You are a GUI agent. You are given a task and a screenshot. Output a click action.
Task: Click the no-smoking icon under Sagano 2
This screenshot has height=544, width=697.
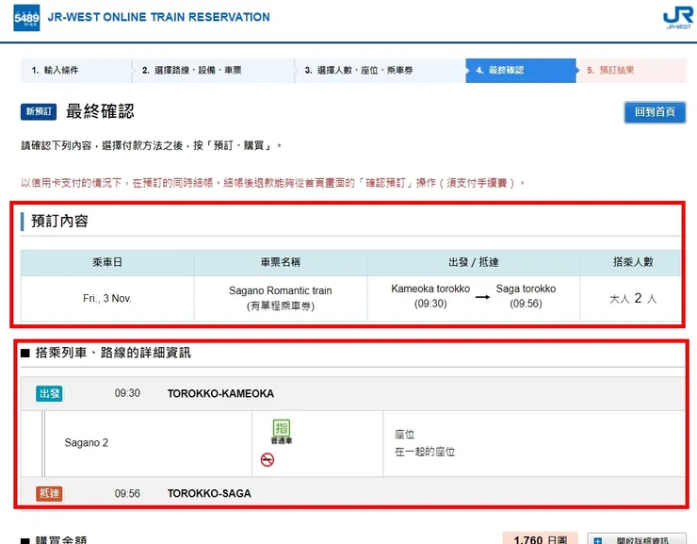point(267,460)
